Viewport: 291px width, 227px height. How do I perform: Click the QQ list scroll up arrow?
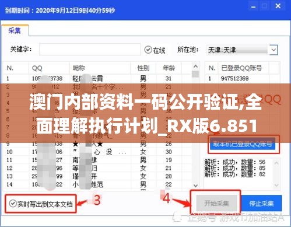tap(195, 67)
